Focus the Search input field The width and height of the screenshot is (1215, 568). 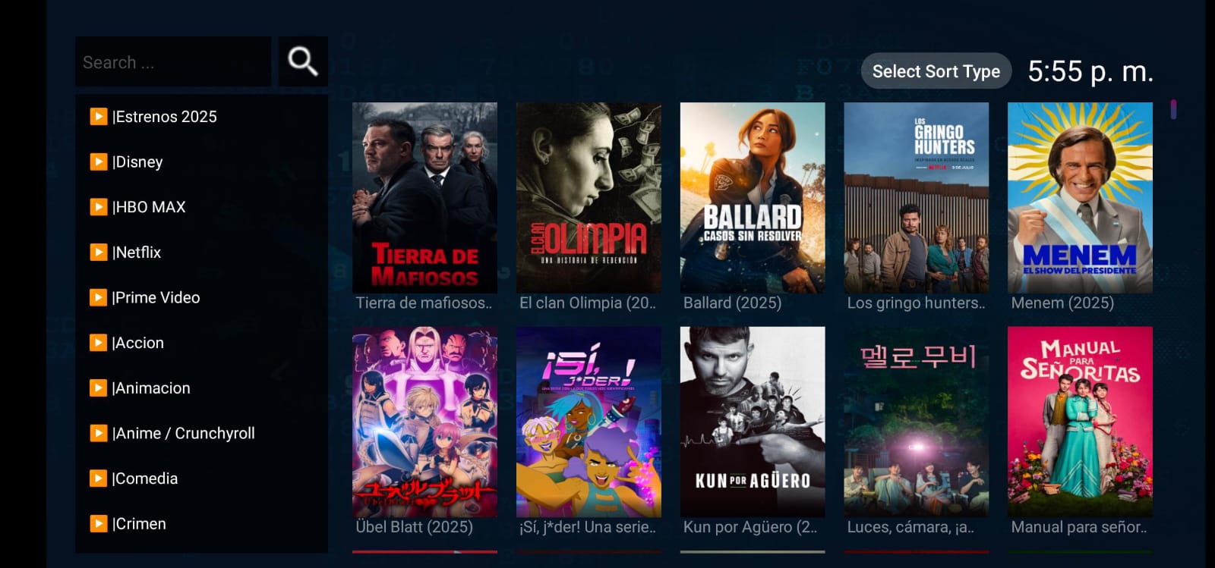point(173,61)
